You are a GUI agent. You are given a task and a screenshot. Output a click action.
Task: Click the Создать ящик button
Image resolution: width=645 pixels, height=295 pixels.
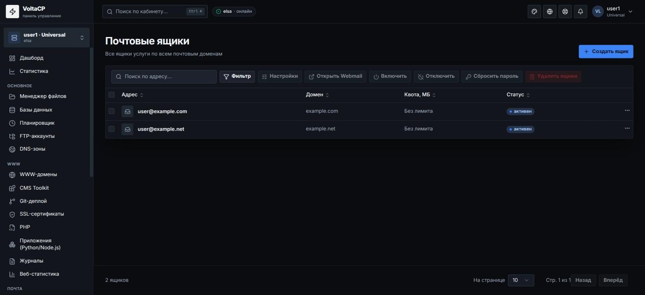click(x=606, y=51)
